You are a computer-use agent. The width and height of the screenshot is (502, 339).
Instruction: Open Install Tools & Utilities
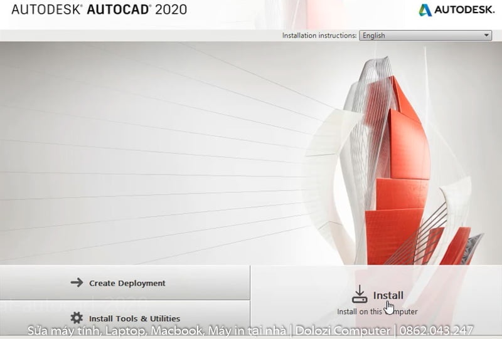coord(124,318)
